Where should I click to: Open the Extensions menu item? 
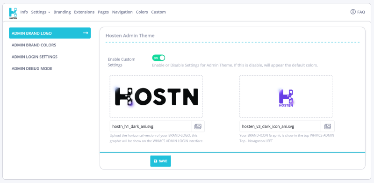pos(84,12)
